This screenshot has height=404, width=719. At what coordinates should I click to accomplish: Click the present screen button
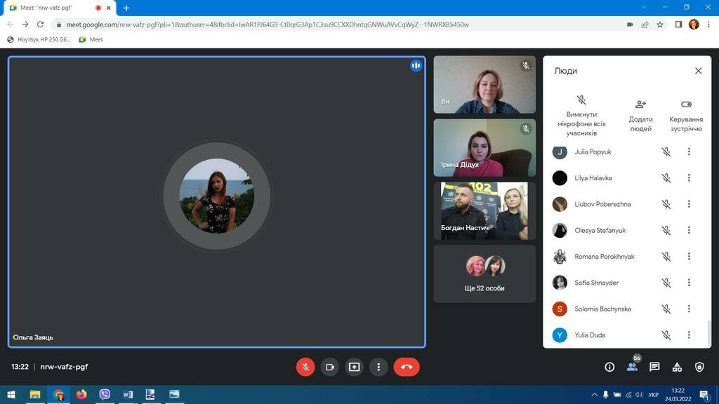(354, 367)
